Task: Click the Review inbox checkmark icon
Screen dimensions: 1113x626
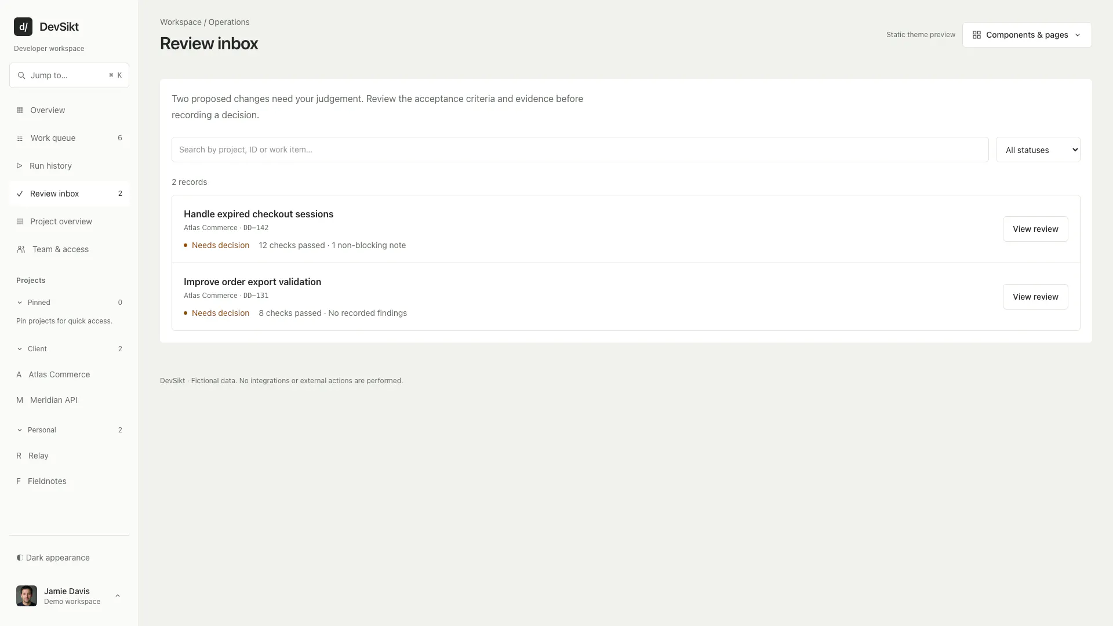Action: [x=20, y=194]
